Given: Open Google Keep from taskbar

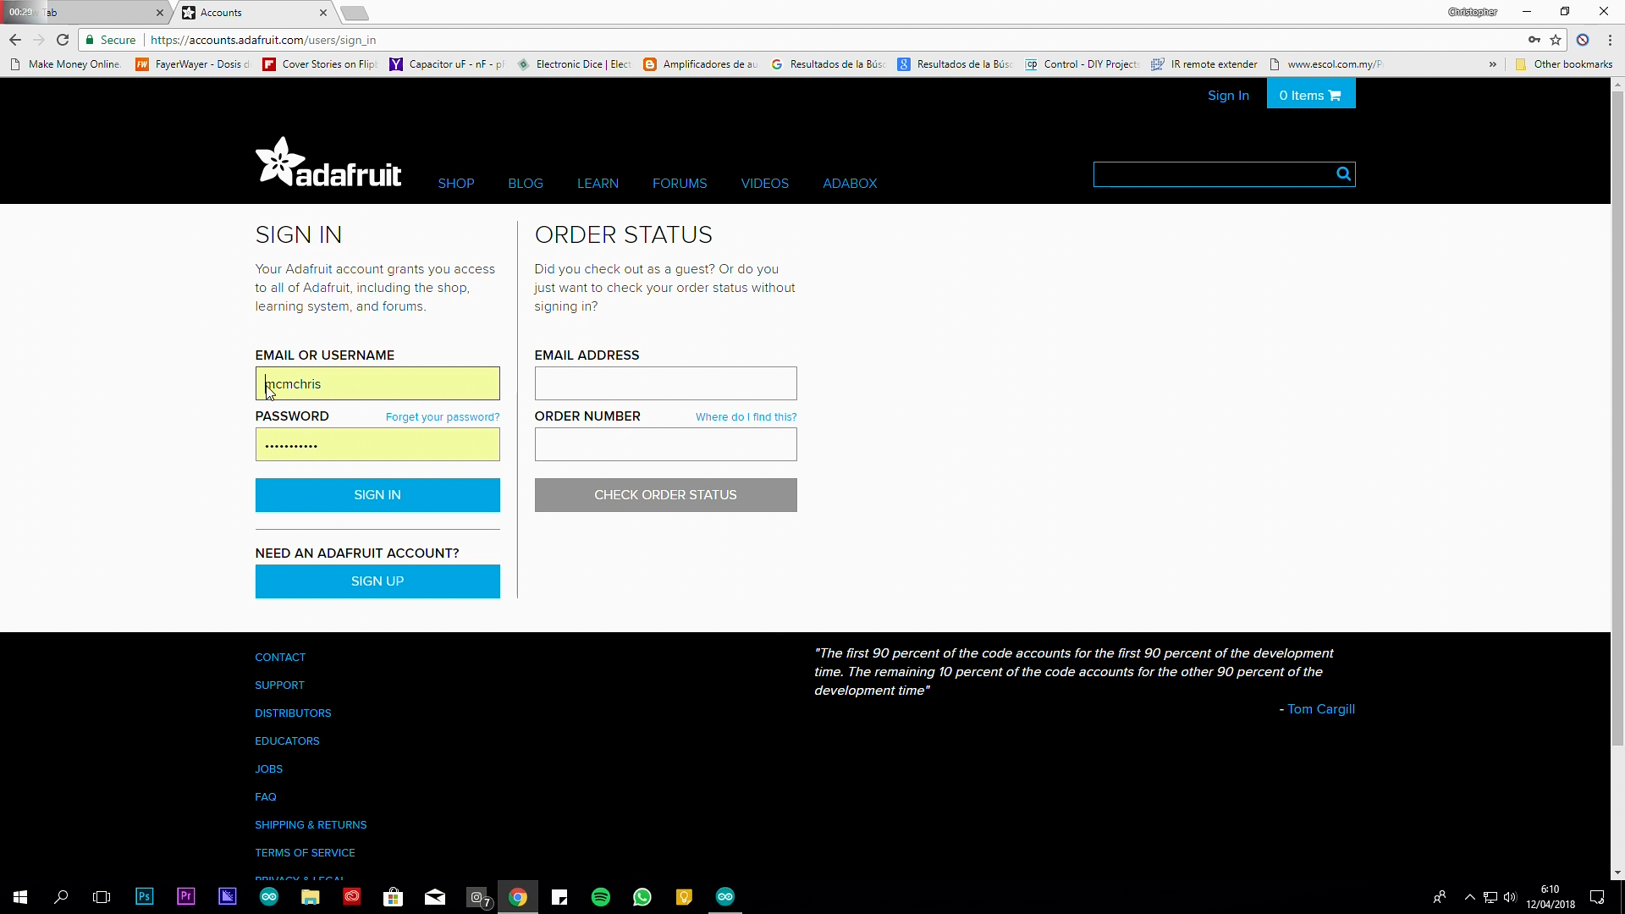Looking at the screenshot, I should (x=684, y=897).
